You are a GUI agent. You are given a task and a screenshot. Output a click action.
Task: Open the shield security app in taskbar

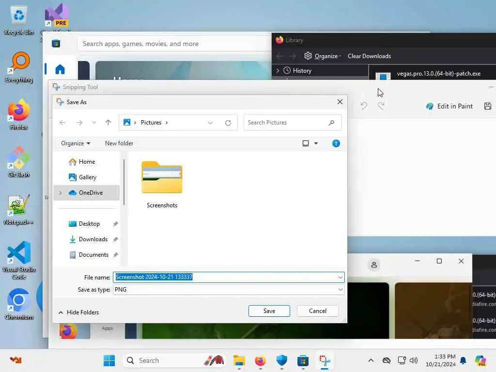pos(281,360)
